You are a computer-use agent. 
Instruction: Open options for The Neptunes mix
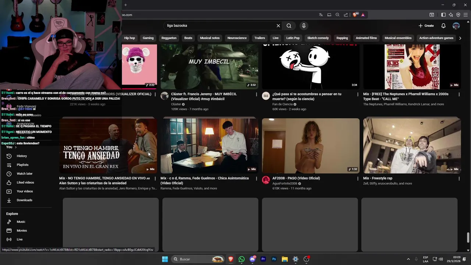pos(459,95)
